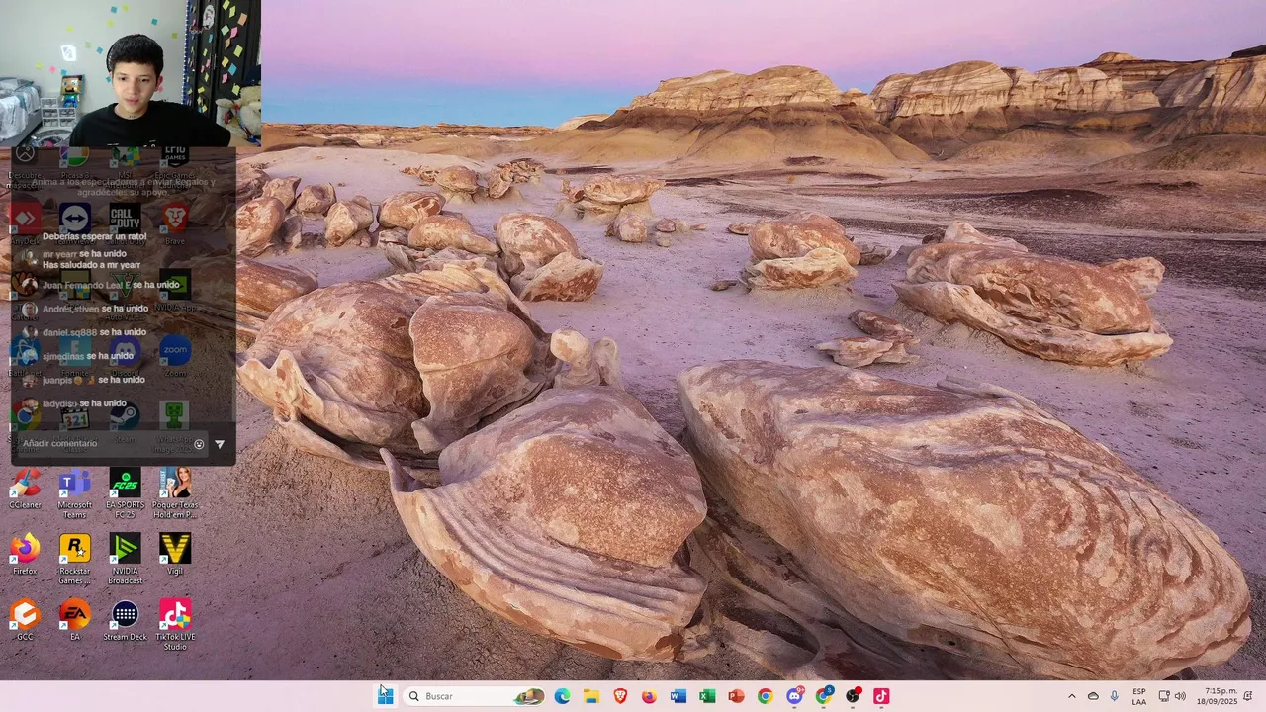Expand the hidden system tray icons

coord(1071,696)
